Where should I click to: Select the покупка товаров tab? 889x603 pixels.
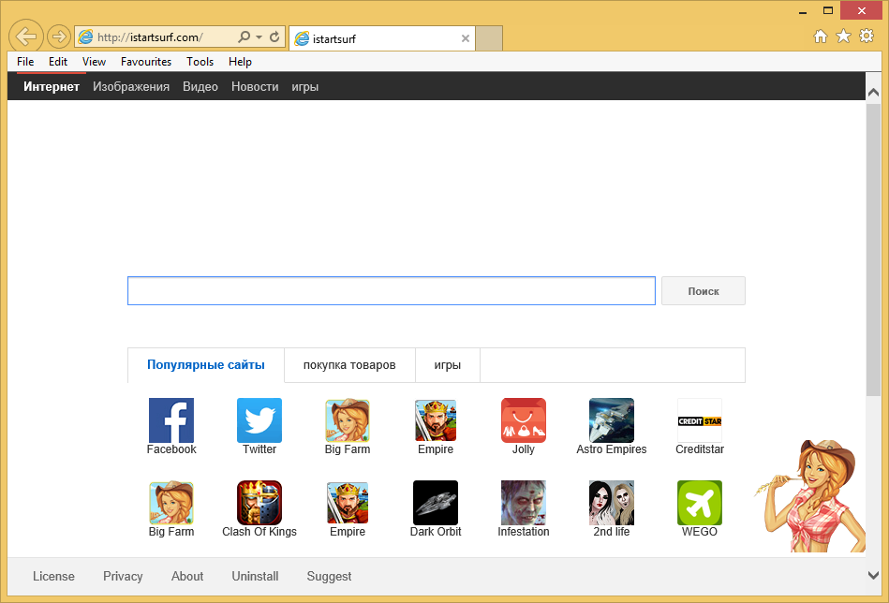click(349, 365)
